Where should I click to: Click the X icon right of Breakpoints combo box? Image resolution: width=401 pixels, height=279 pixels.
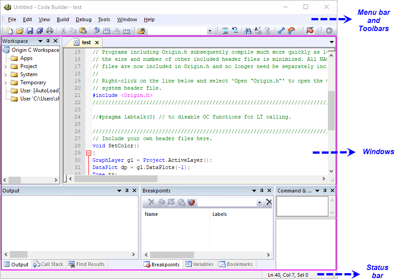coord(269,202)
